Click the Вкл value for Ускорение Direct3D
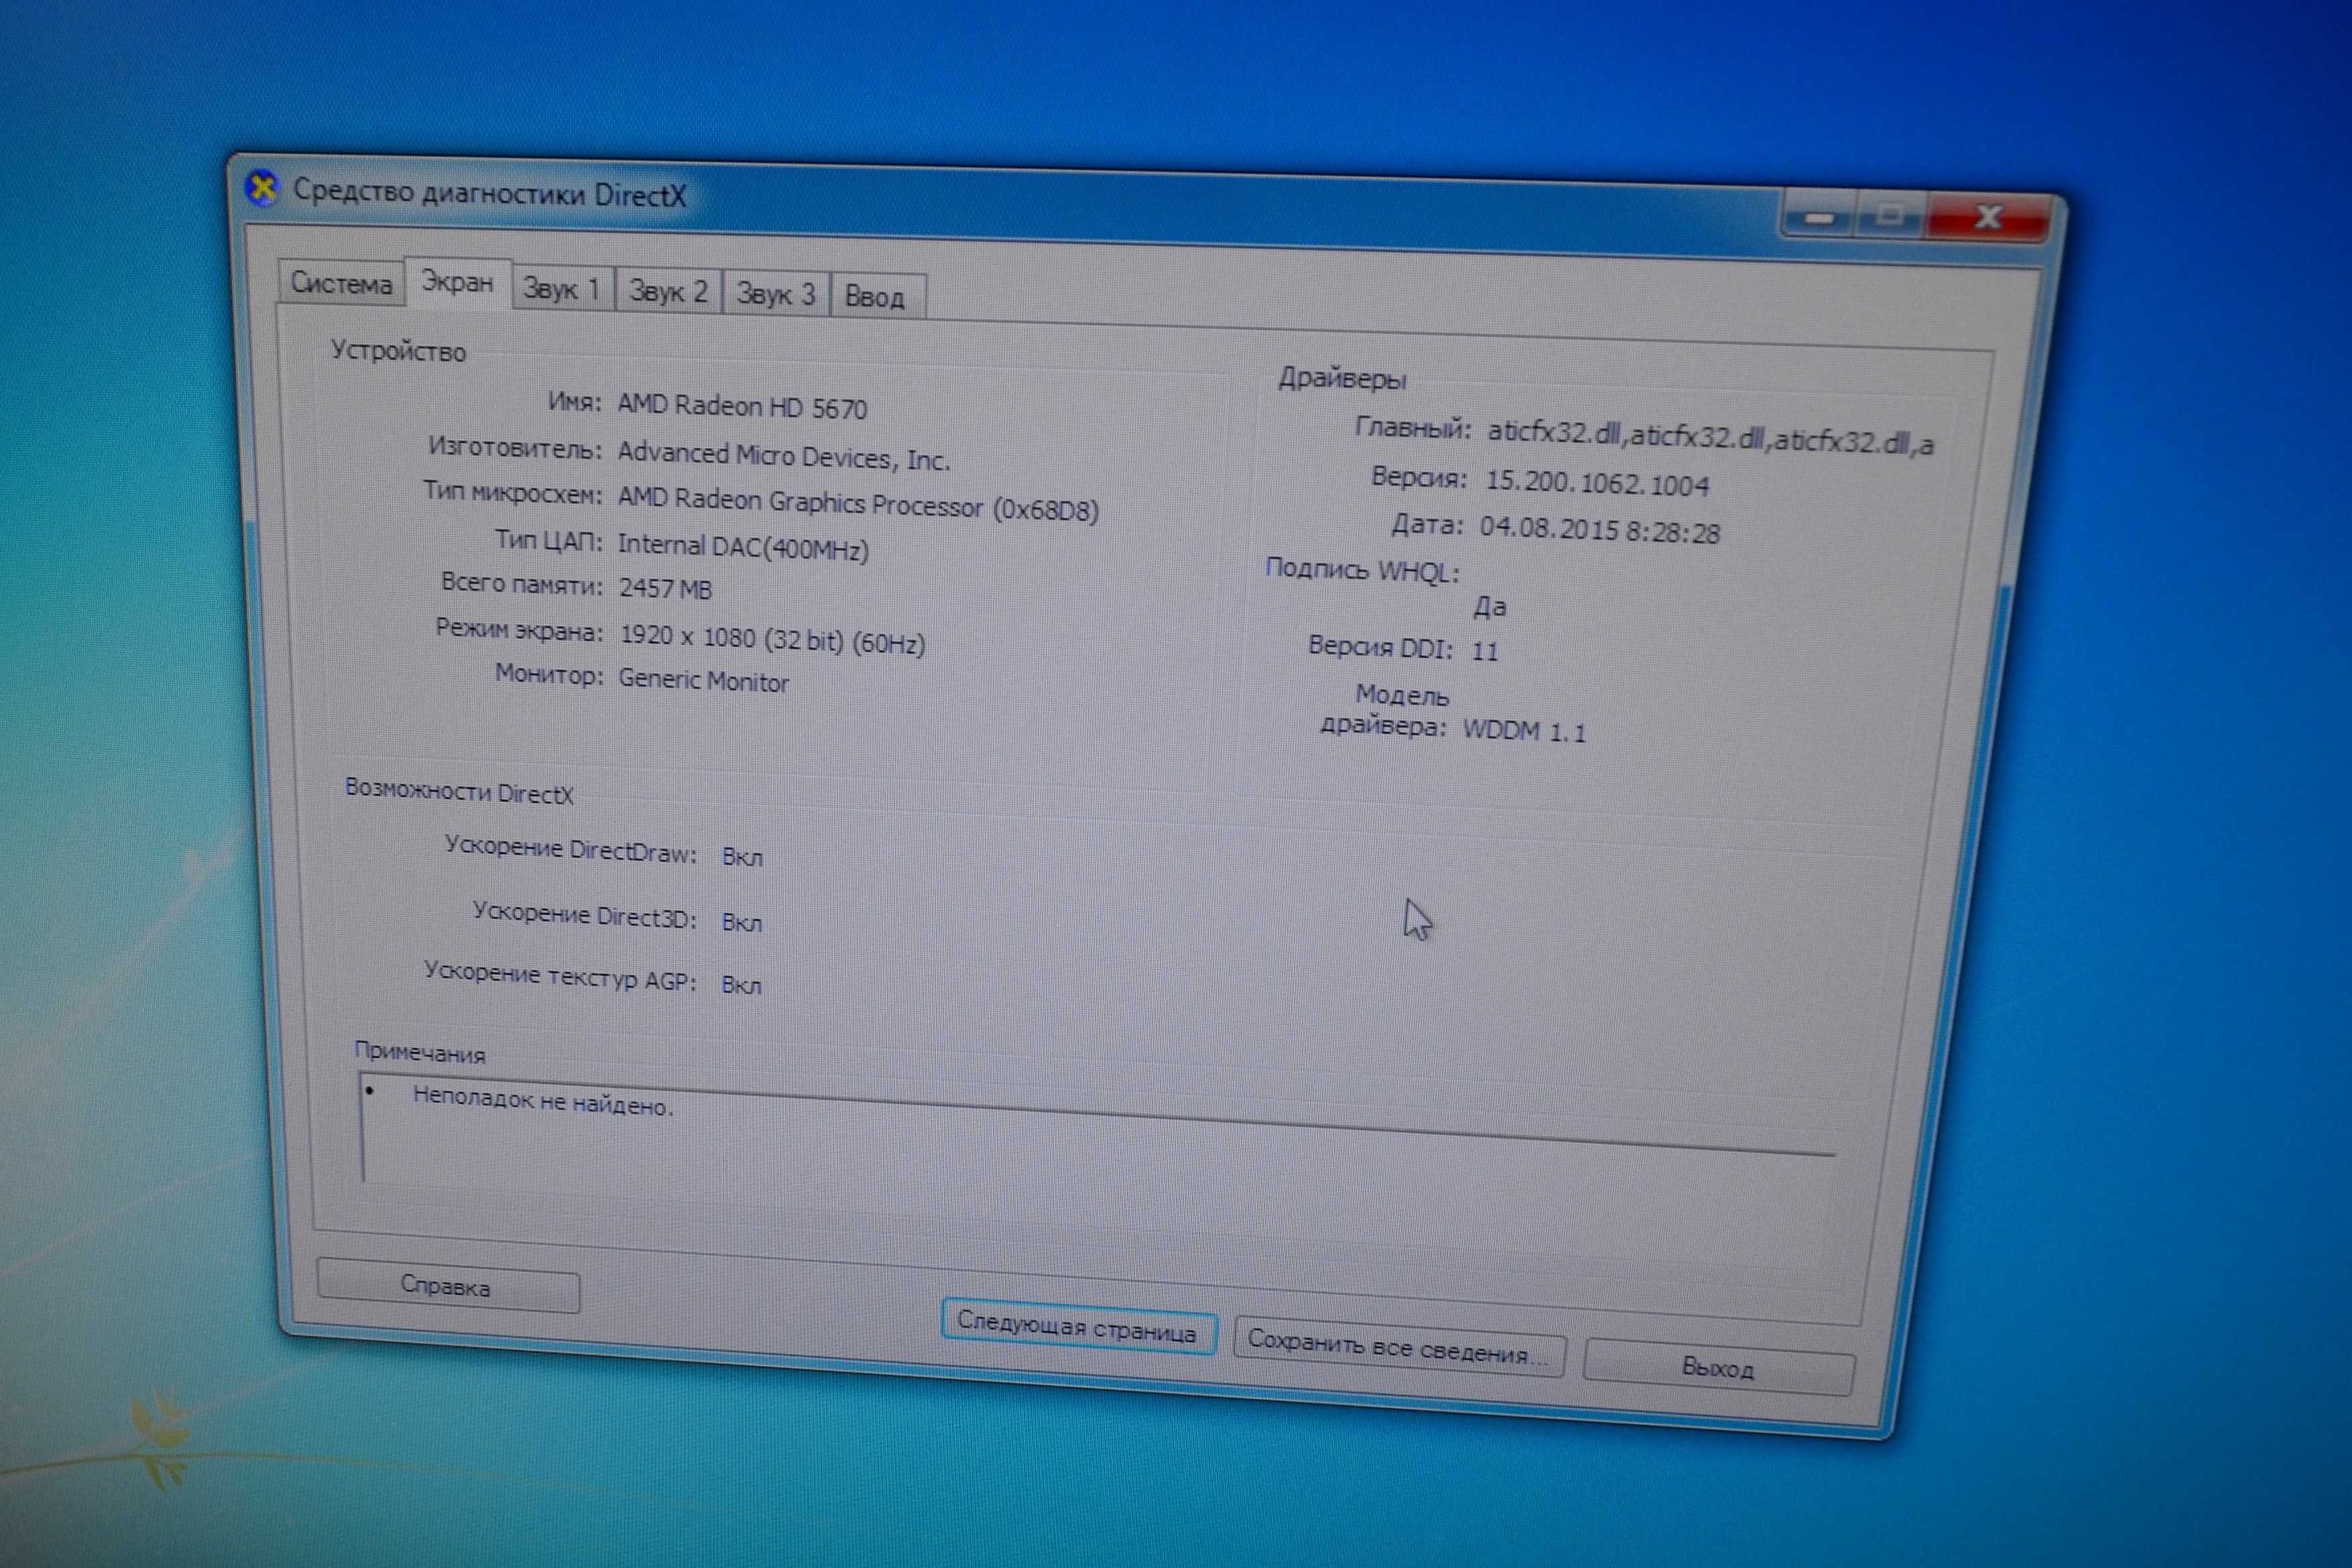Viewport: 2352px width, 1568px height. click(741, 922)
